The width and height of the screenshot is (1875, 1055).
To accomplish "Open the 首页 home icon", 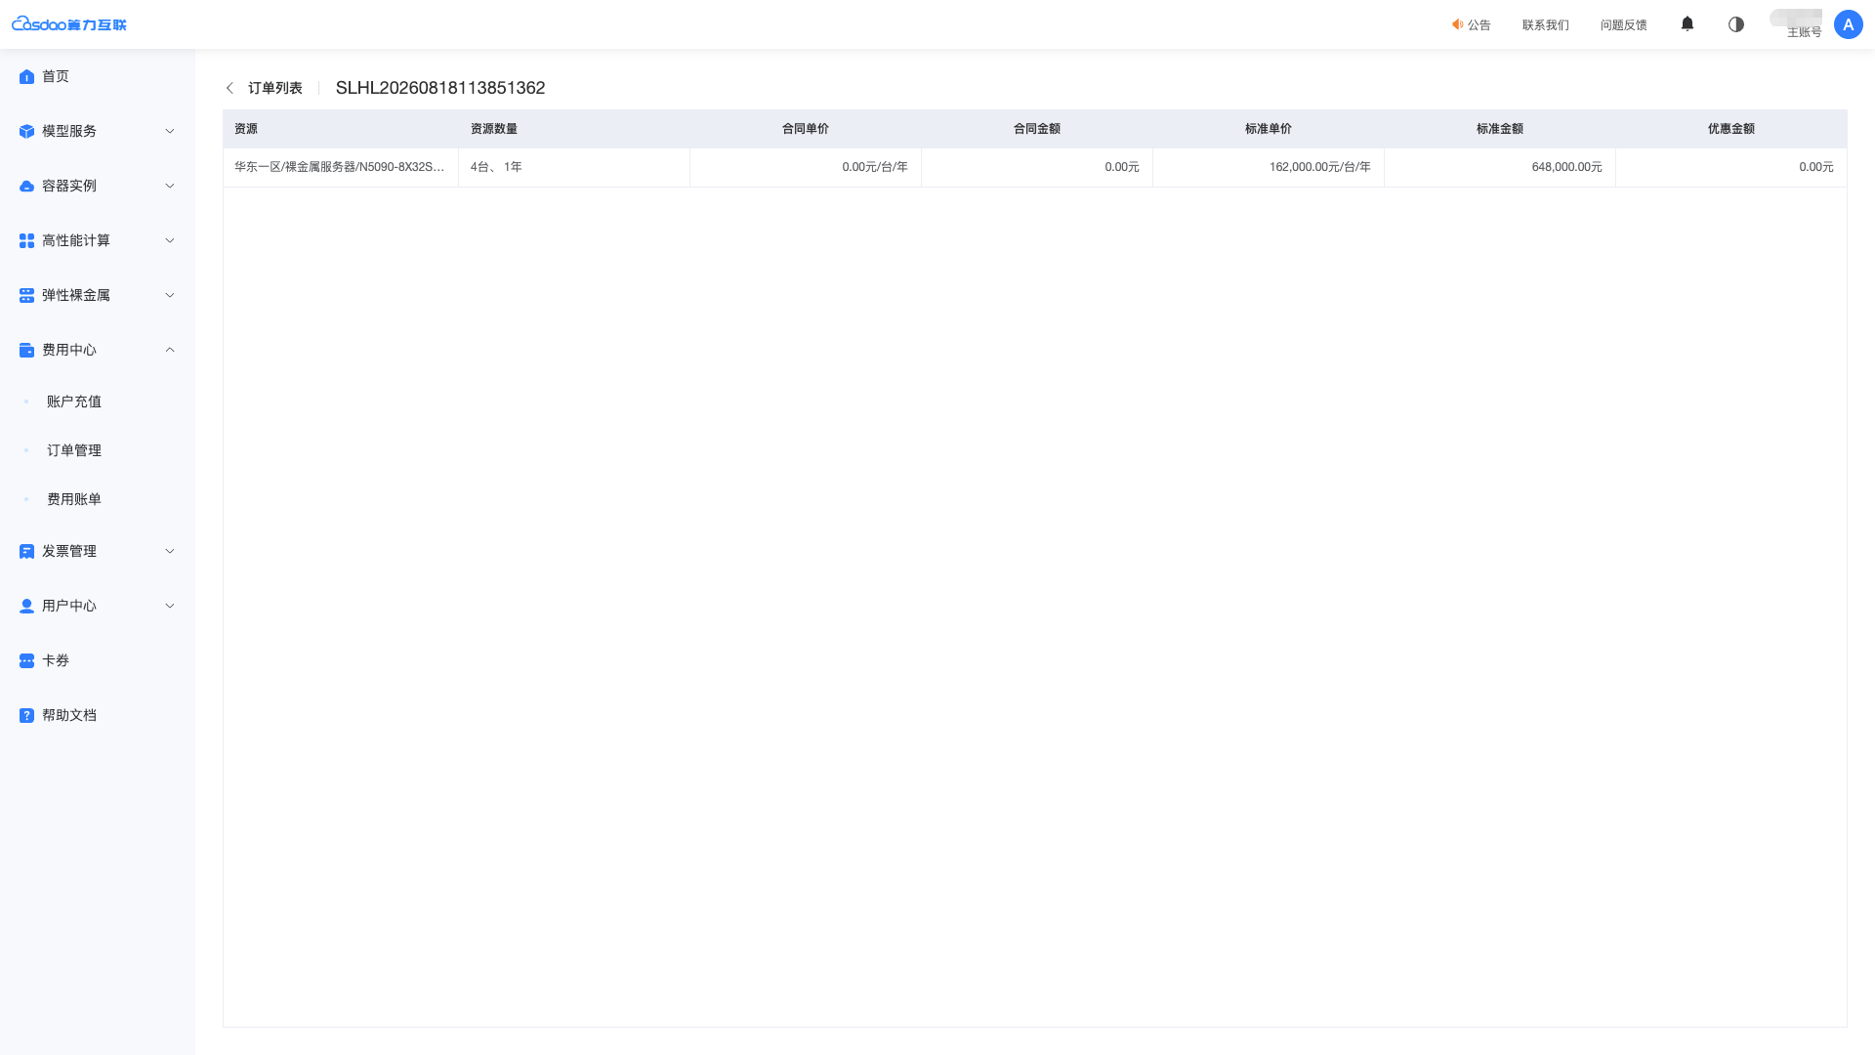I will pos(26,76).
